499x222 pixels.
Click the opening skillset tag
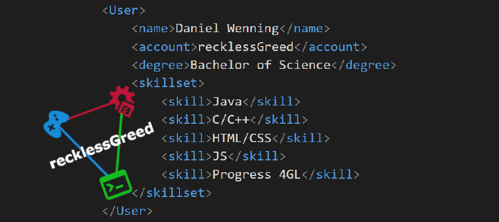click(x=169, y=83)
